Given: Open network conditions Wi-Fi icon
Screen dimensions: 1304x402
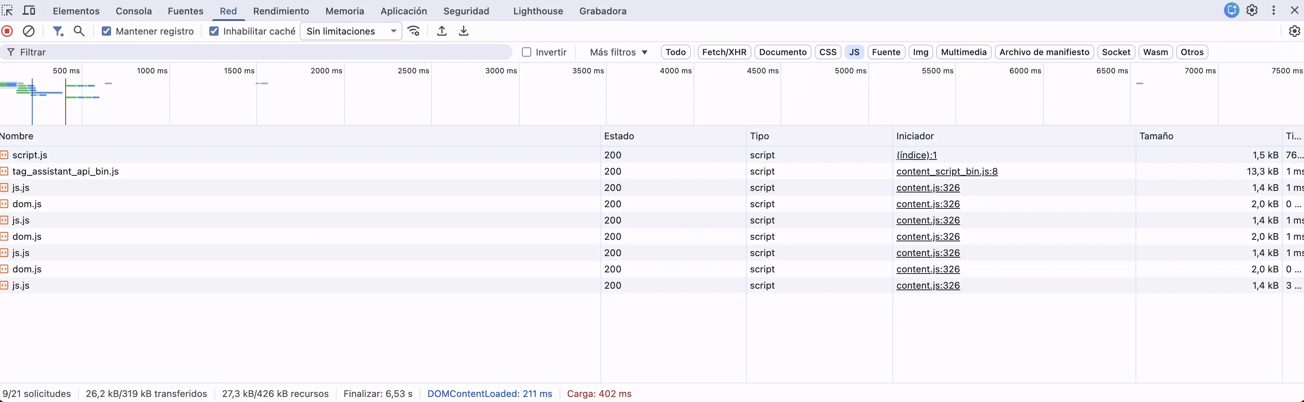Looking at the screenshot, I should pyautogui.click(x=414, y=31).
